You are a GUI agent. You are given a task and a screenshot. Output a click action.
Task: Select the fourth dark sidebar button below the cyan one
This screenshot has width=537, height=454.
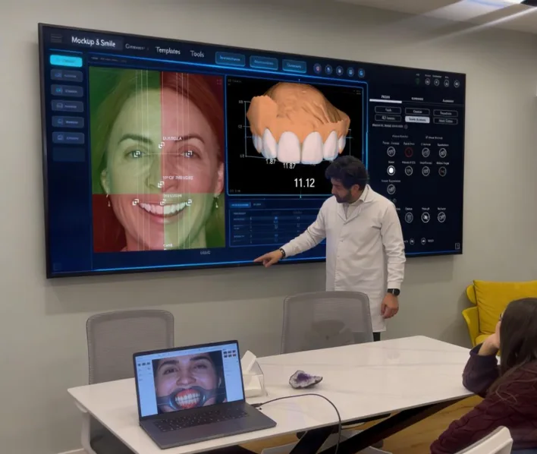[x=68, y=121]
